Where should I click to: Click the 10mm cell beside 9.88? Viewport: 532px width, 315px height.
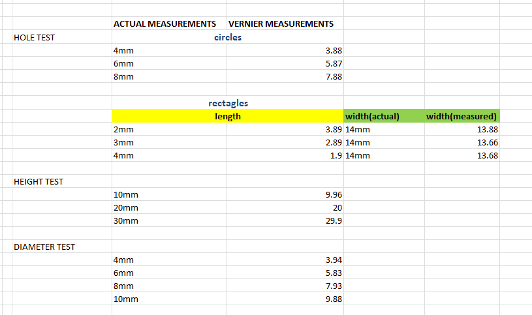[169, 299]
